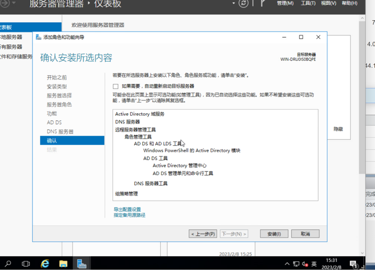Select 仪表板 in Server Manager sidebar
The width and height of the screenshot is (375, 270).
31,27
